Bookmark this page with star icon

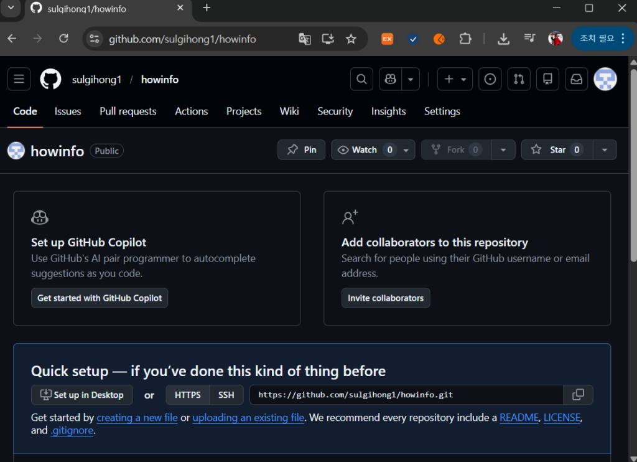point(351,39)
